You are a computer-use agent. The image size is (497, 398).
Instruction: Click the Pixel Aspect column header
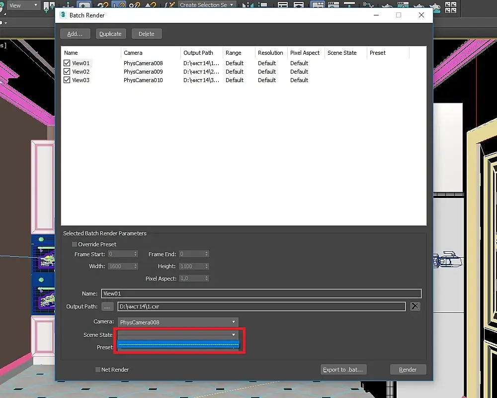pos(306,53)
